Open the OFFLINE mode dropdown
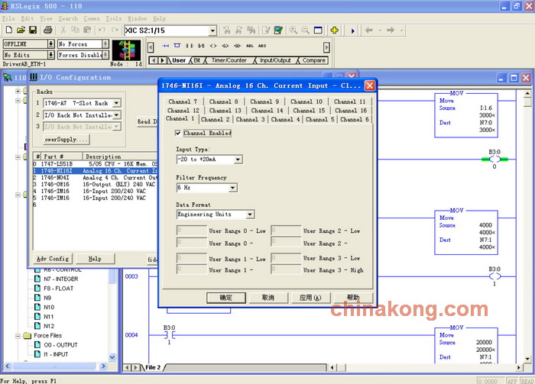Image resolution: width=535 pixels, height=384 pixels. point(51,44)
